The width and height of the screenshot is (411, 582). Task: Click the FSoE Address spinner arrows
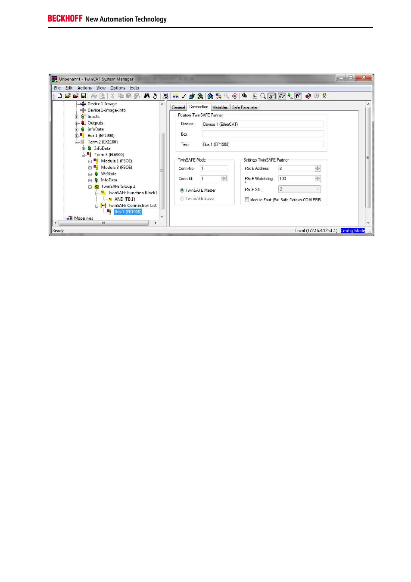tap(318, 168)
